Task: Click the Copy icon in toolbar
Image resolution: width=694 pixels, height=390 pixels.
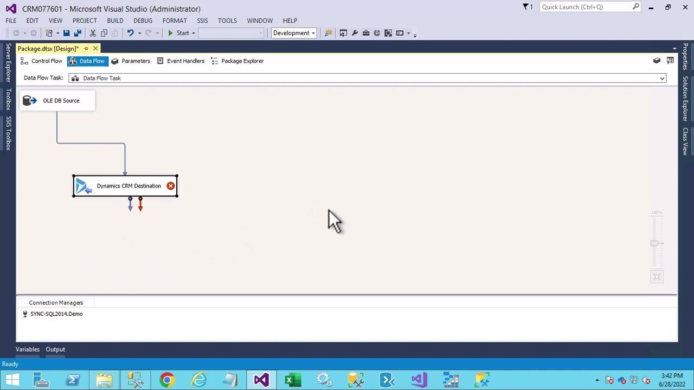Action: (104, 33)
